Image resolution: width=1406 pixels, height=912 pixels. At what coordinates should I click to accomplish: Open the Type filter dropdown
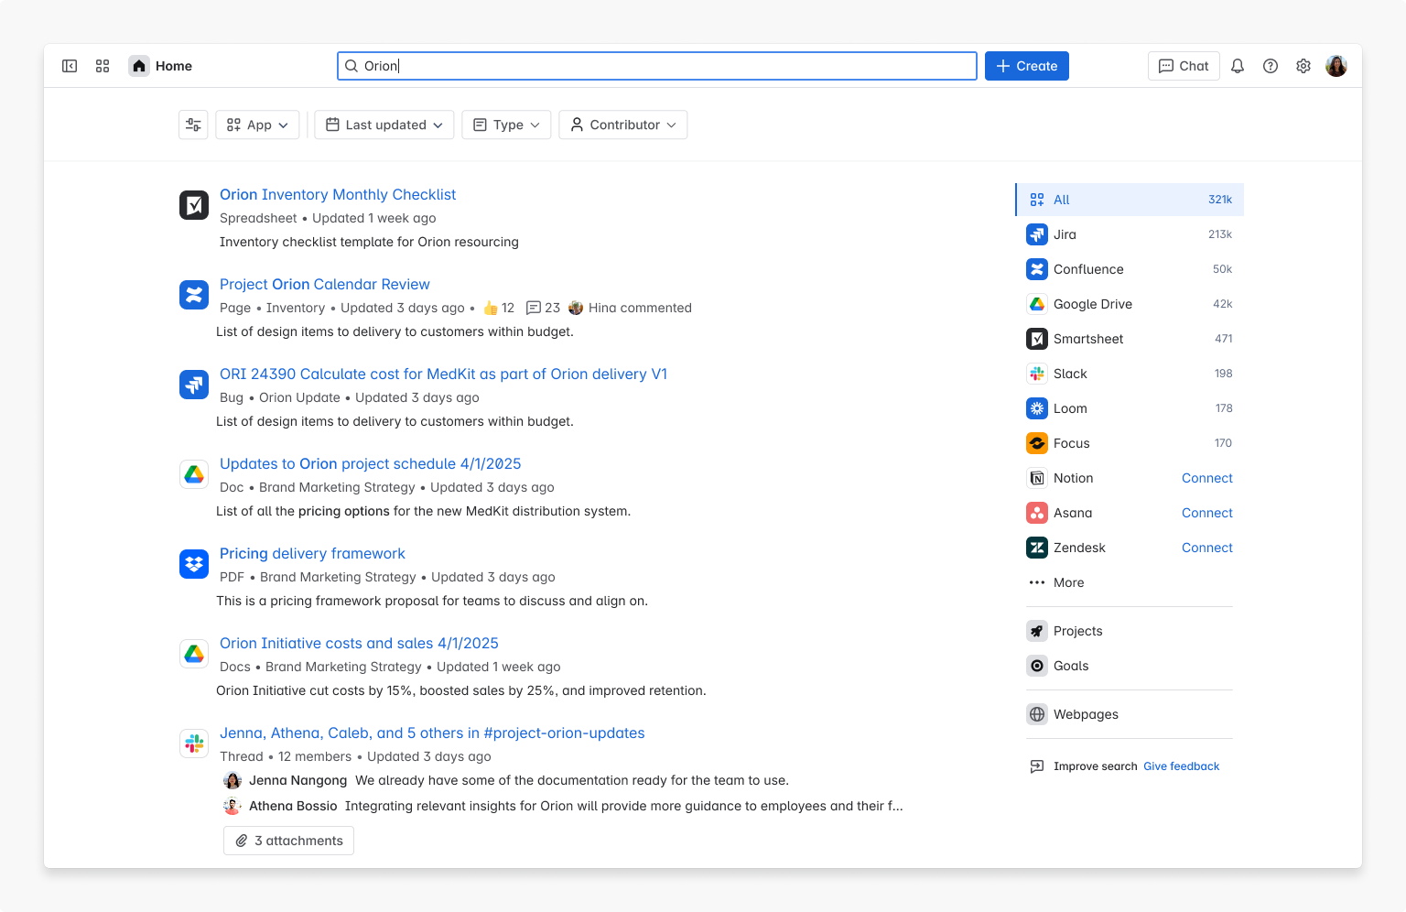(505, 125)
